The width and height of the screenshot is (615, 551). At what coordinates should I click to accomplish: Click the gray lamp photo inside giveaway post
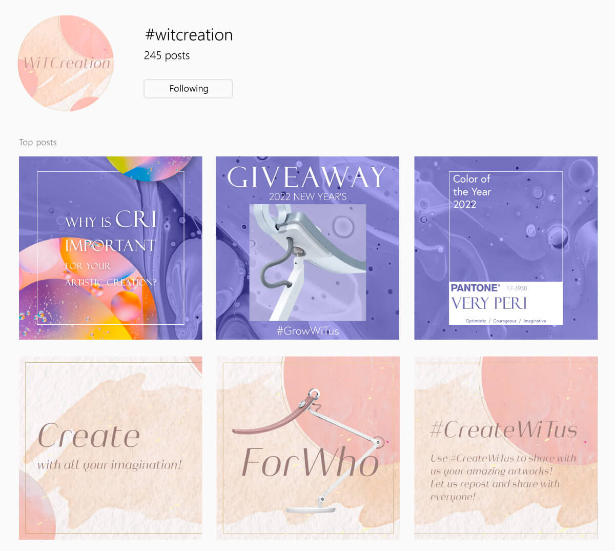tap(307, 263)
